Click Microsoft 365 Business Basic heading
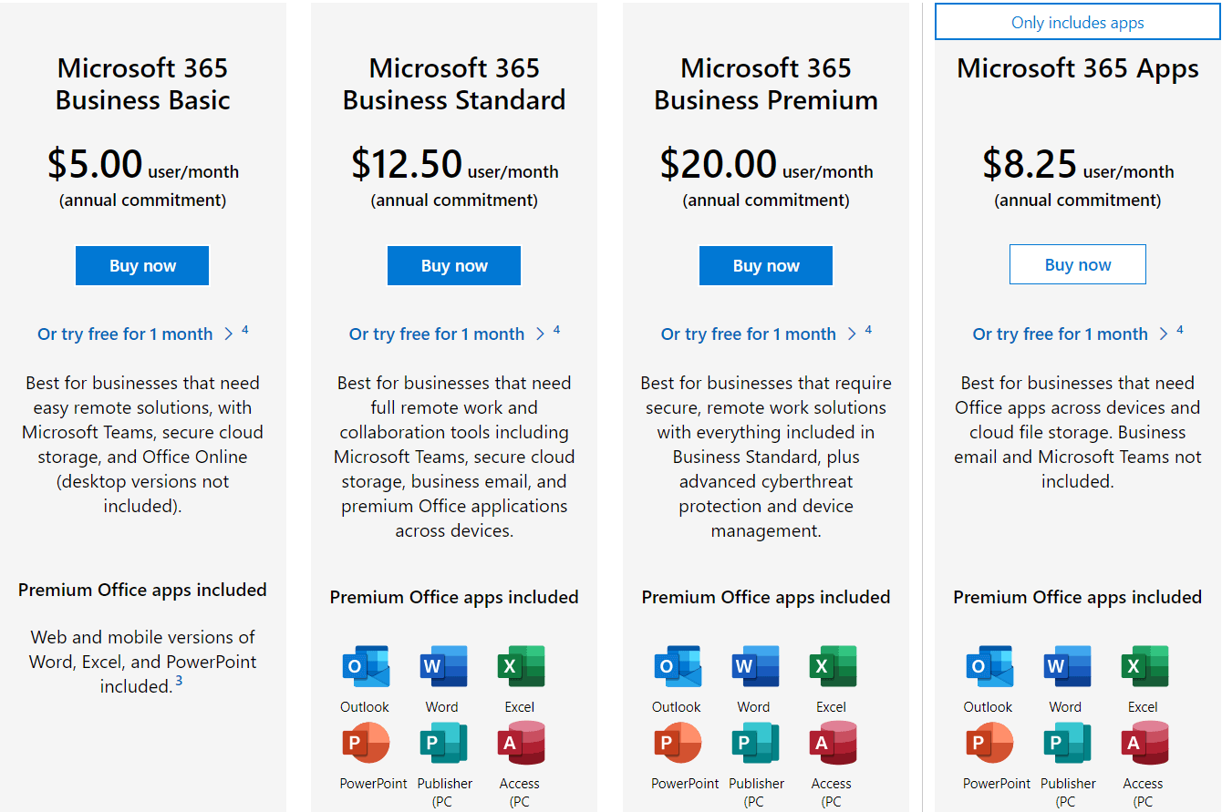Viewport: 1222px width, 812px height. [142, 84]
